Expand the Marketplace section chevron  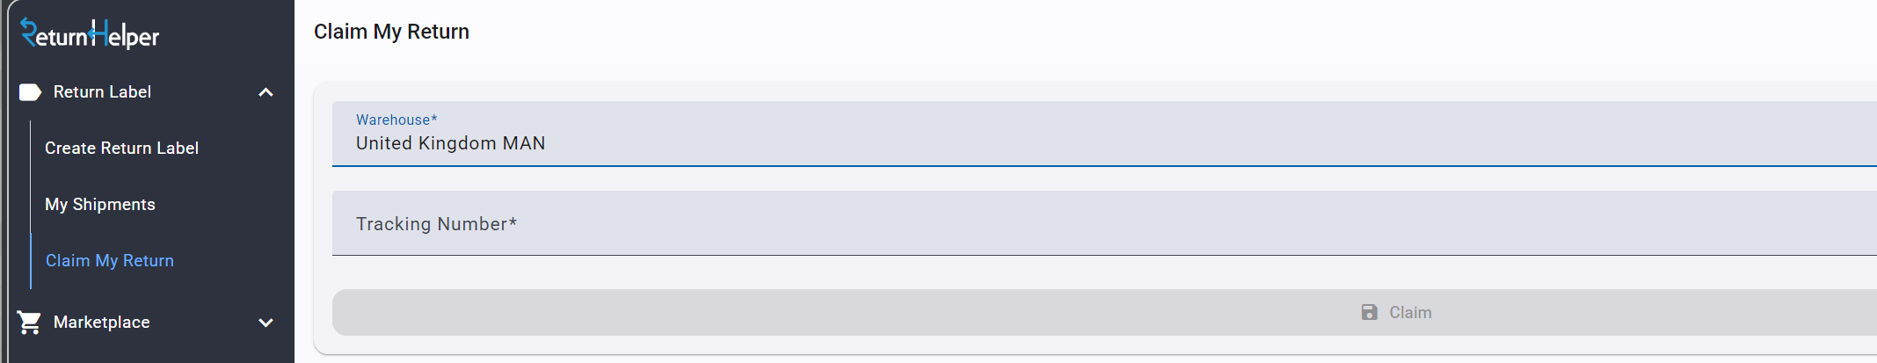tap(266, 323)
